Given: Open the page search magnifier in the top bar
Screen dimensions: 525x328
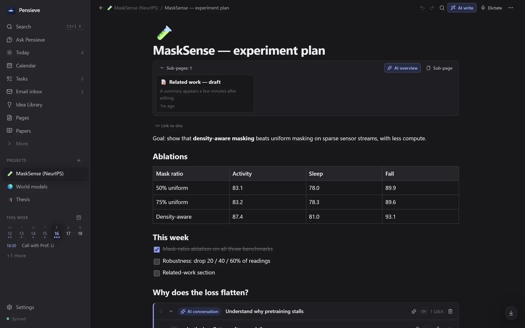Looking at the screenshot, I should click(x=442, y=8).
